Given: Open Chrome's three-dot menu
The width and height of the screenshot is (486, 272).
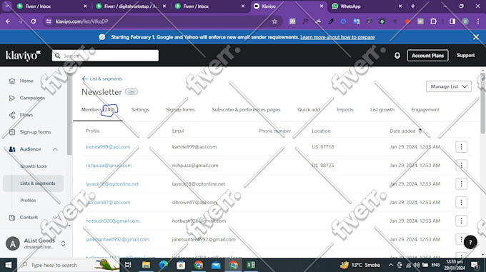Looking at the screenshot, I should tap(478, 21).
